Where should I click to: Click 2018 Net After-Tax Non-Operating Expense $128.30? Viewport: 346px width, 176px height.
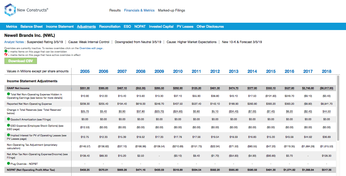point(327,156)
